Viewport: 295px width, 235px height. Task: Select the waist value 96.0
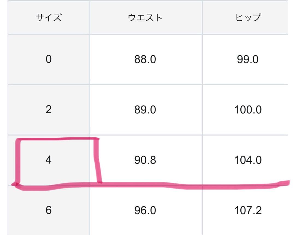point(145,210)
